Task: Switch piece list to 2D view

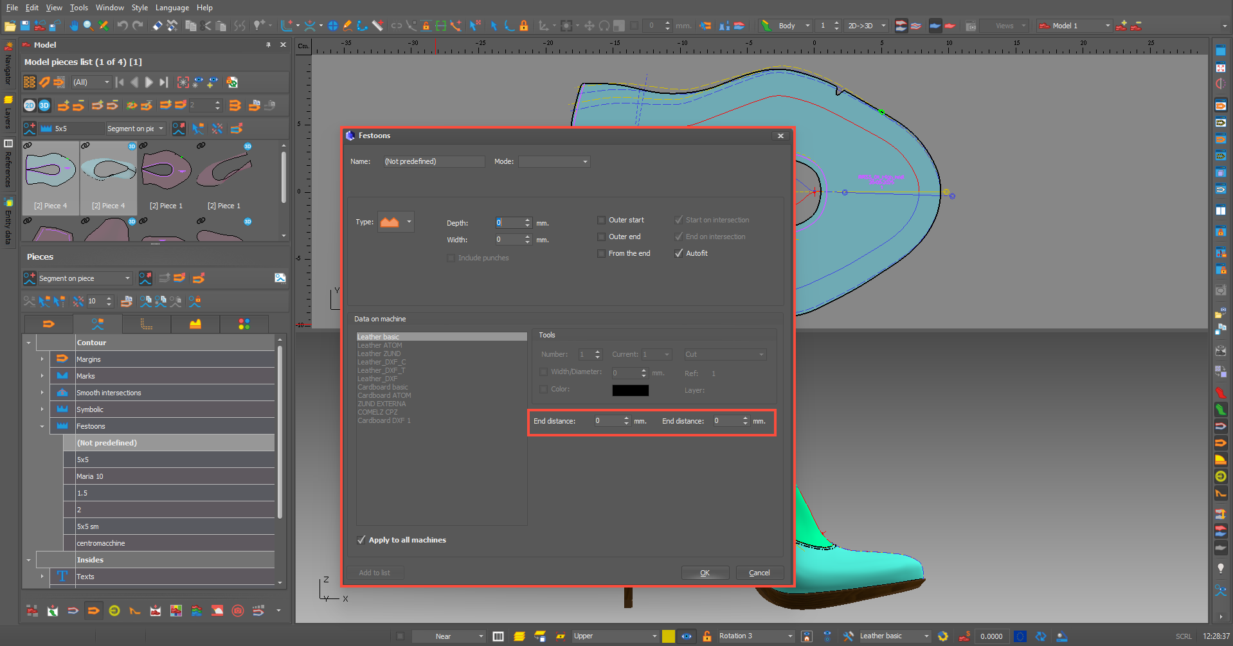Action: click(x=30, y=105)
